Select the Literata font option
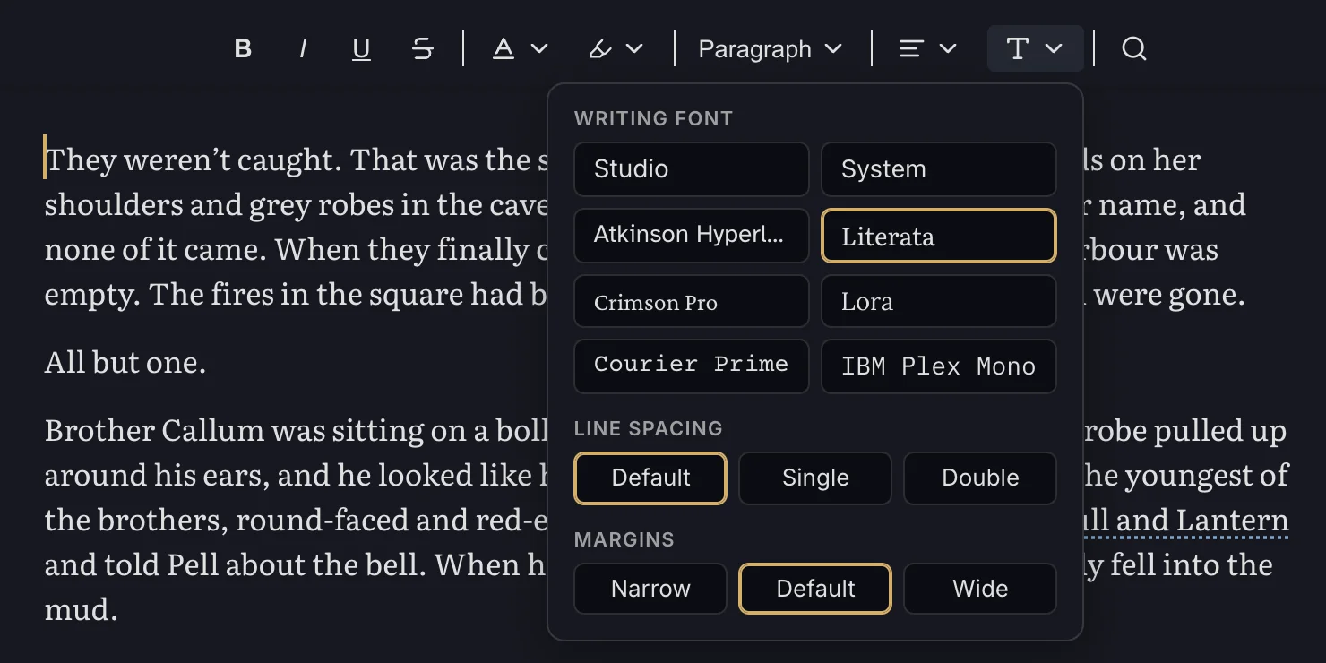 point(939,236)
